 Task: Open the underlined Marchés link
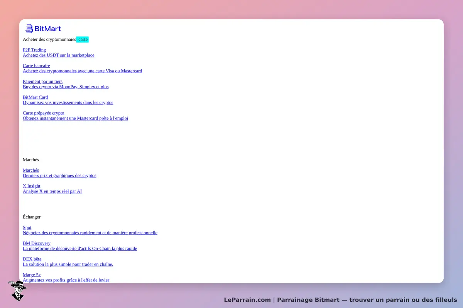31,171
